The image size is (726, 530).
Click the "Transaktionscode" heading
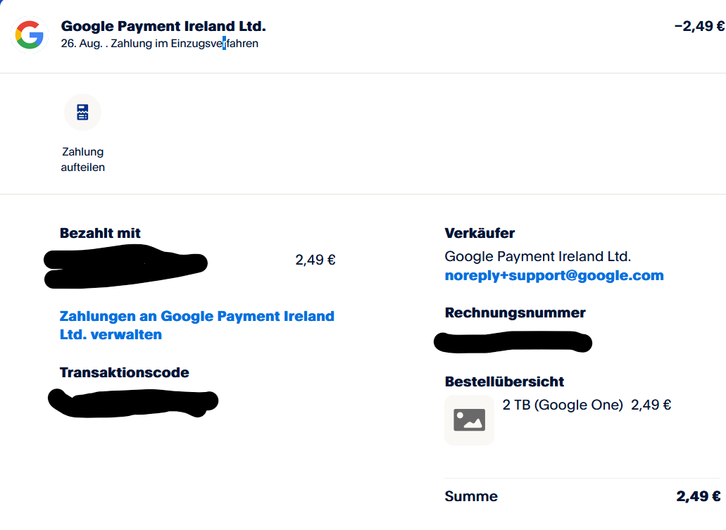coord(124,372)
